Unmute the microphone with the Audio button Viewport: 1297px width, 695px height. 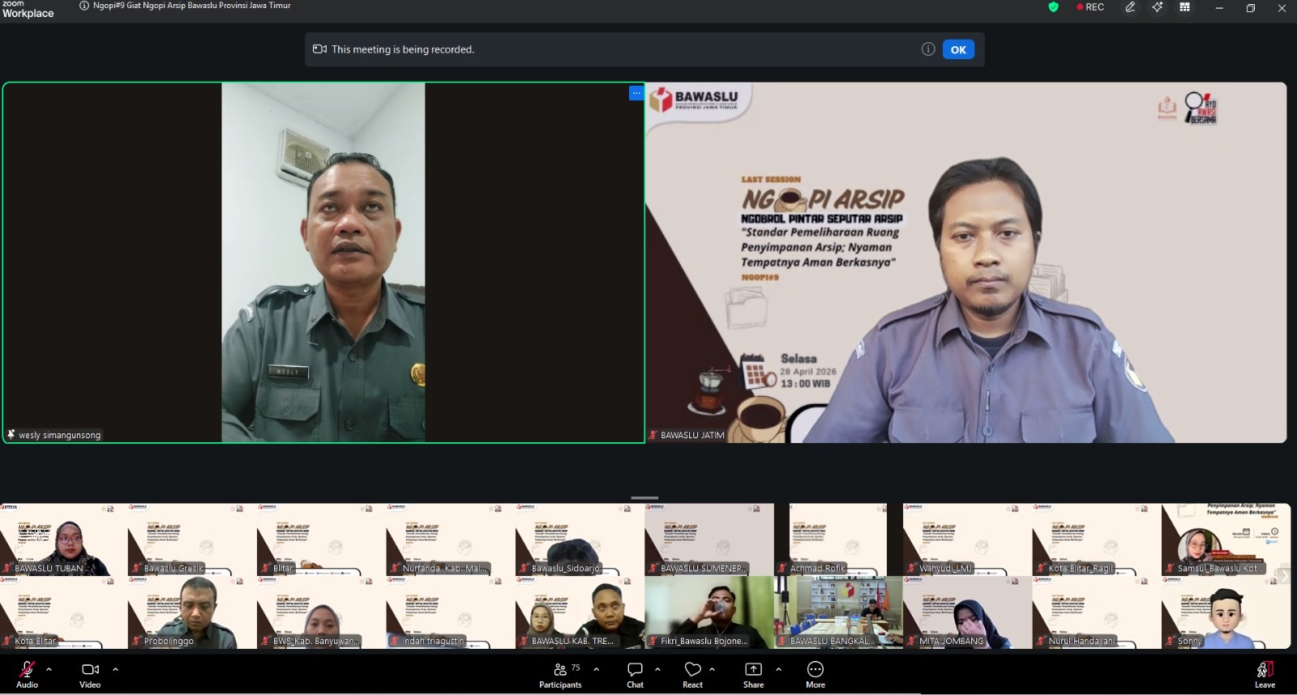coord(27,674)
